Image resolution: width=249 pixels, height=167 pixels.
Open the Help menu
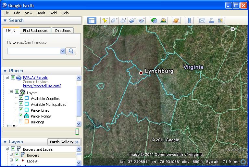tap(65, 13)
